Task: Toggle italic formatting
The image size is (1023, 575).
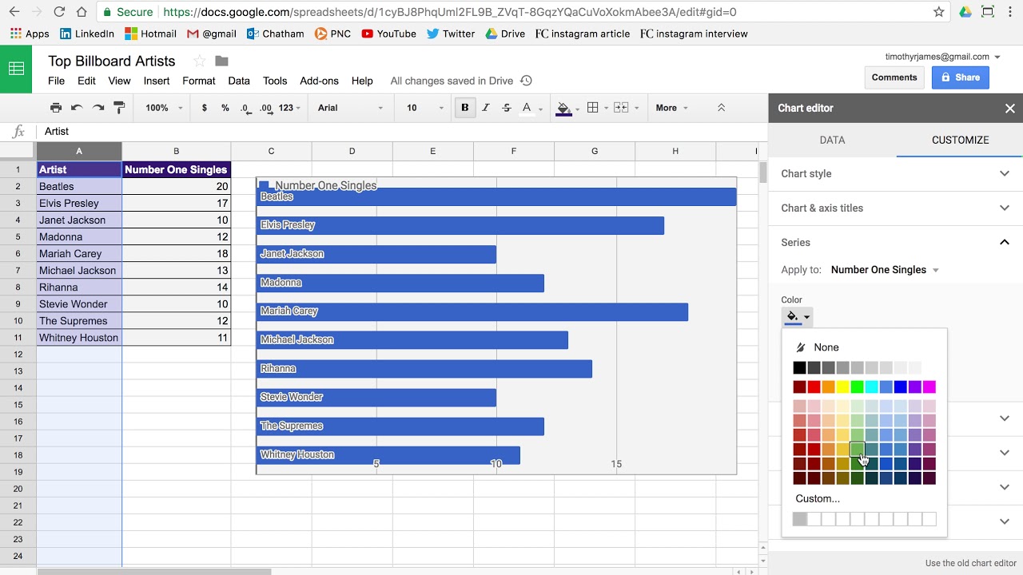Action: tap(485, 108)
